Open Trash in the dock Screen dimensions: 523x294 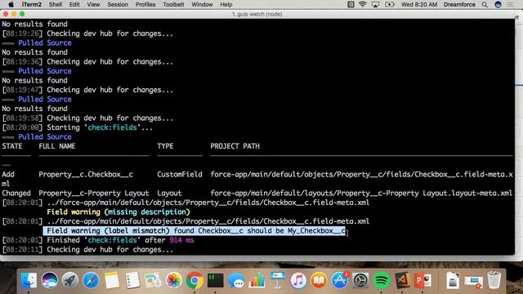click(x=494, y=280)
